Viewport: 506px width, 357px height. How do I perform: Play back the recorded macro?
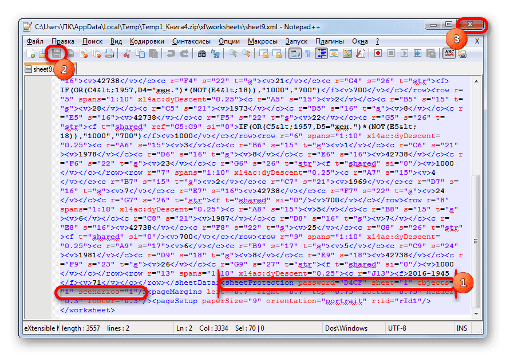(x=405, y=53)
